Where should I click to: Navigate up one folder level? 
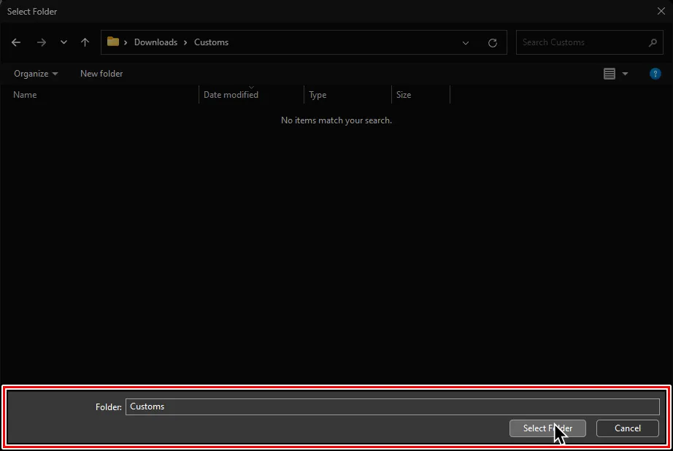[x=85, y=42]
